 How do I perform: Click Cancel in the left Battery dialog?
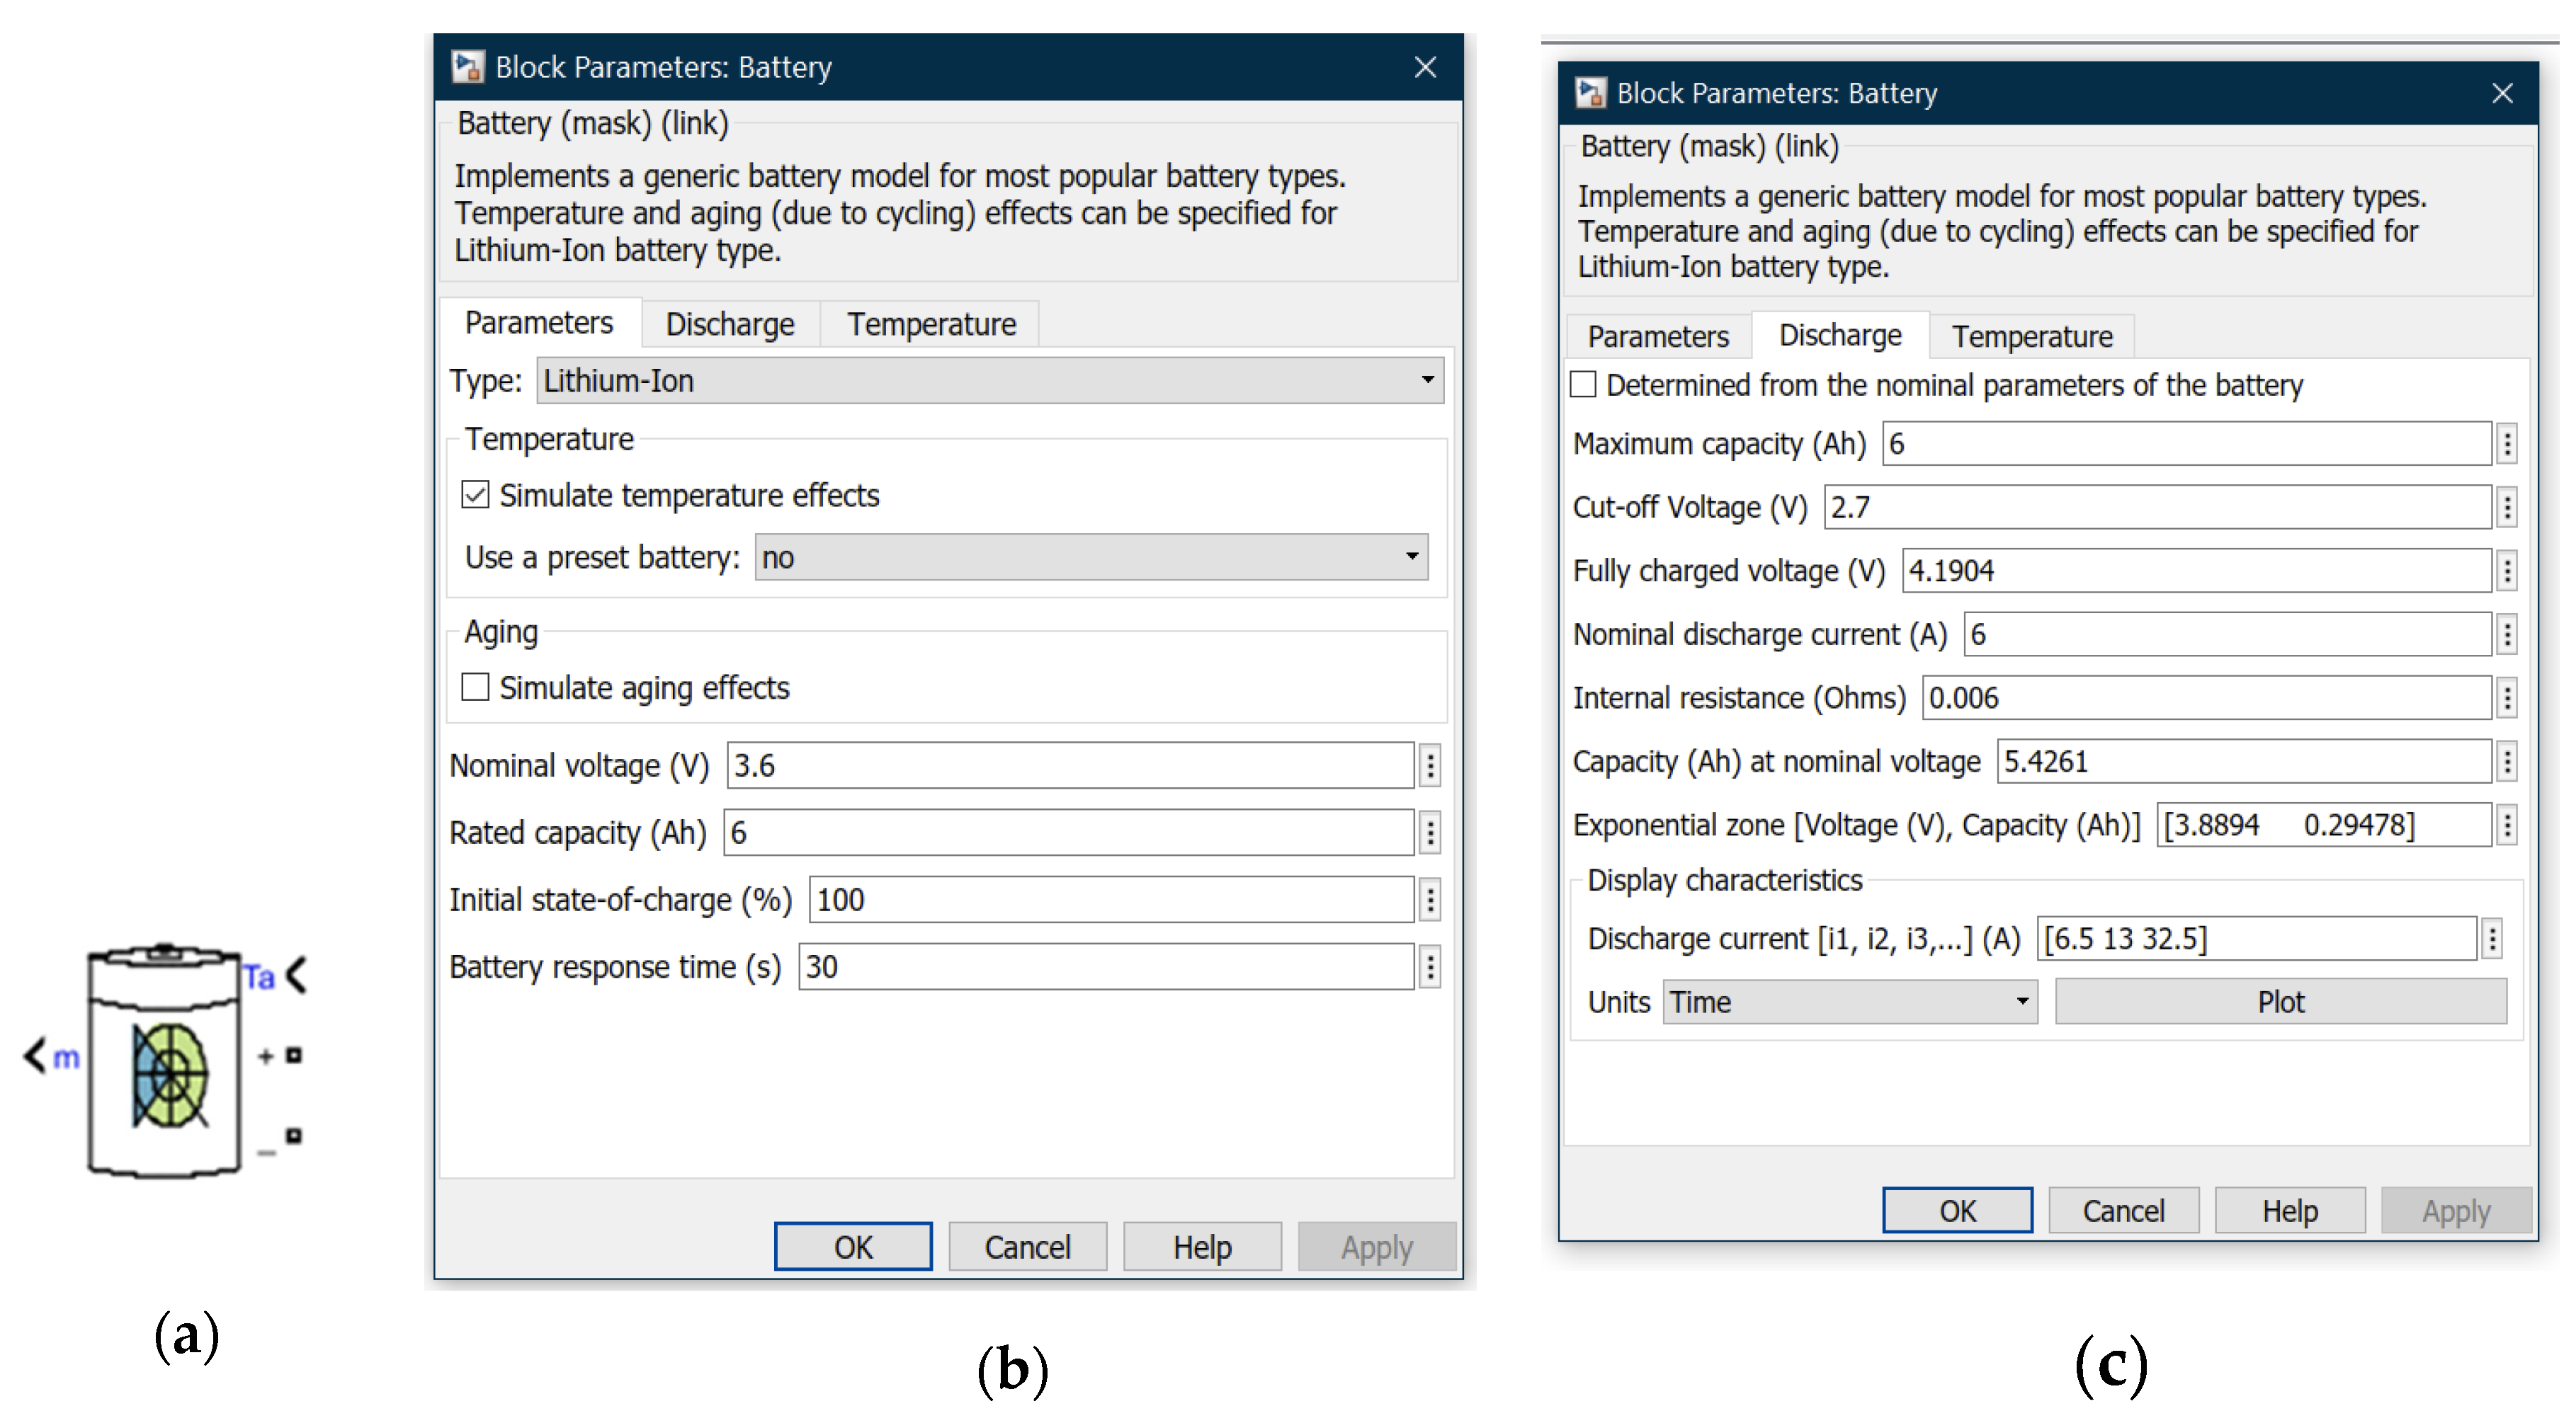point(1027,1247)
